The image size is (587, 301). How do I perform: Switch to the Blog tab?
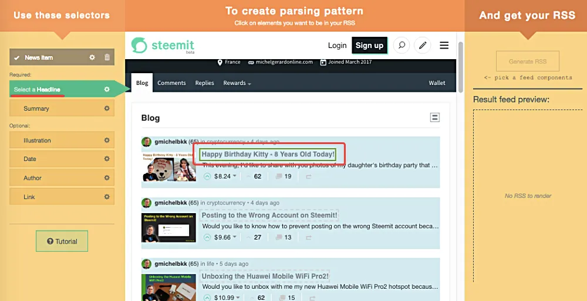142,83
